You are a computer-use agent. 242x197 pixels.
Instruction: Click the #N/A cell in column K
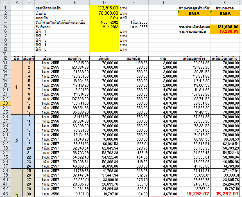click(225, 13)
